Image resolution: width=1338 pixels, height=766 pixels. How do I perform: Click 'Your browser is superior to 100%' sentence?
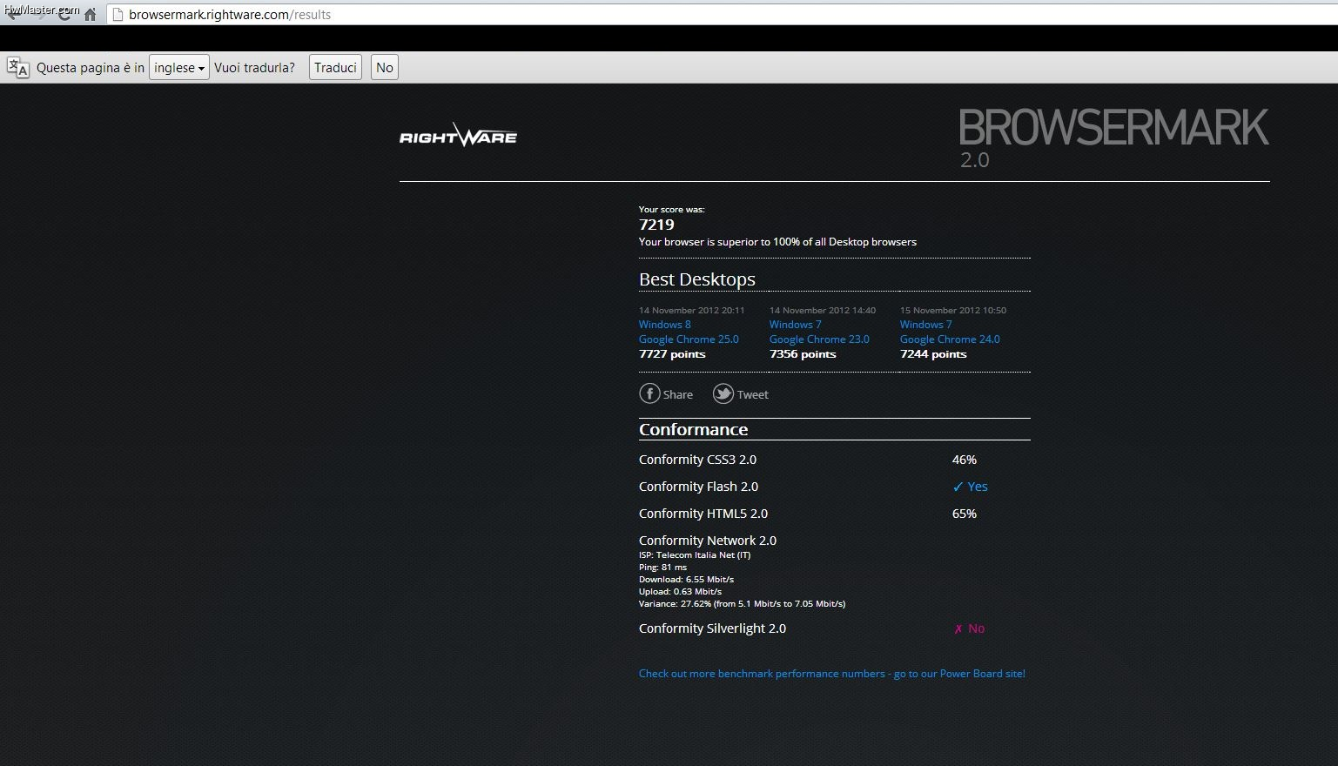[777, 242]
